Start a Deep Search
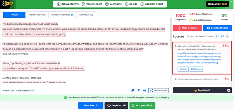 coord(202,90)
